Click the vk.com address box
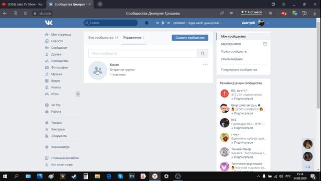 pyautogui.click(x=42, y=14)
